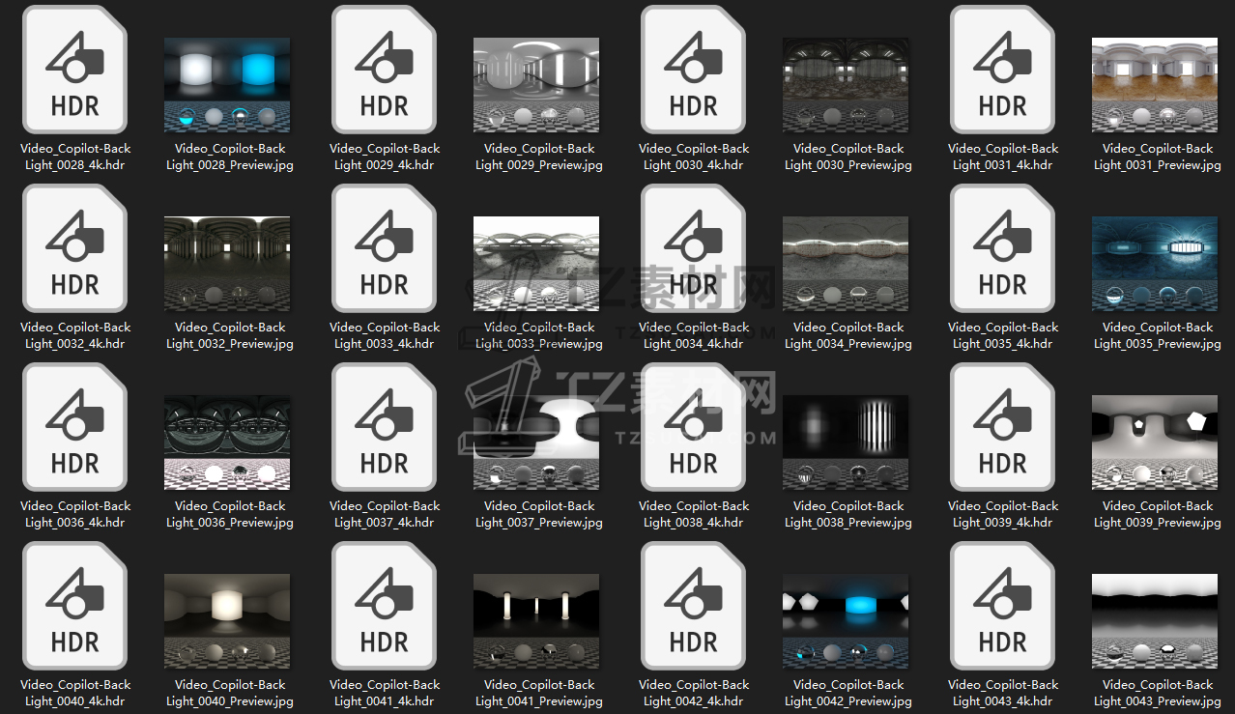Screen dimensions: 1235x714
Task: Click the file name text BackLight_0039_4k.hdr
Action: 1003,514
